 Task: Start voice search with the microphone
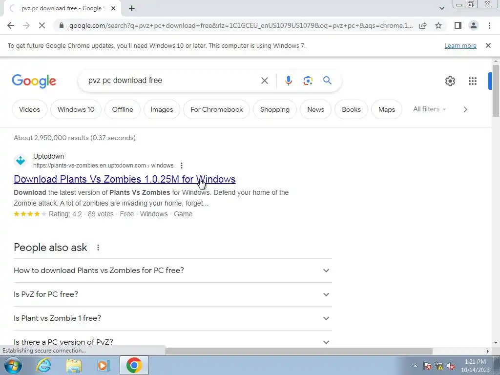288,81
